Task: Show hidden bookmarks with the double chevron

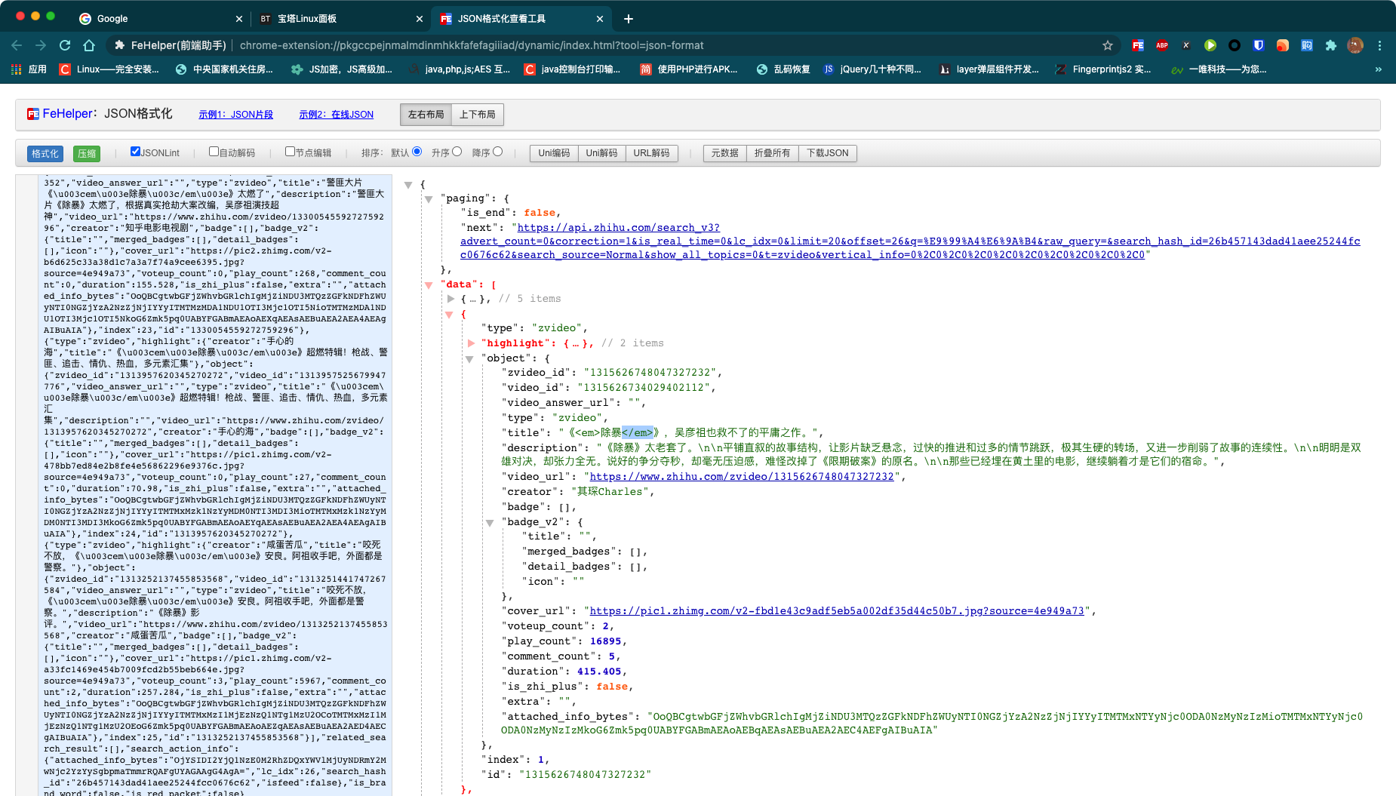Action: [1379, 69]
